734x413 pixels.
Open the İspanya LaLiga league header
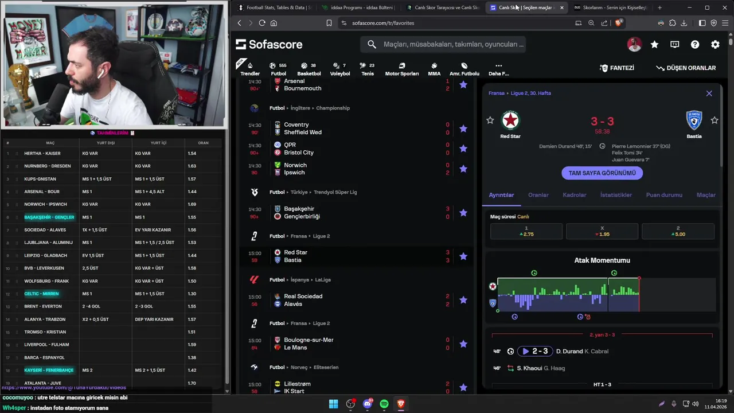click(x=300, y=280)
